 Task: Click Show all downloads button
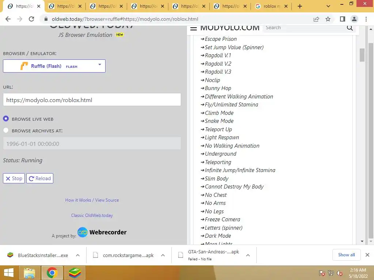tap(346, 255)
